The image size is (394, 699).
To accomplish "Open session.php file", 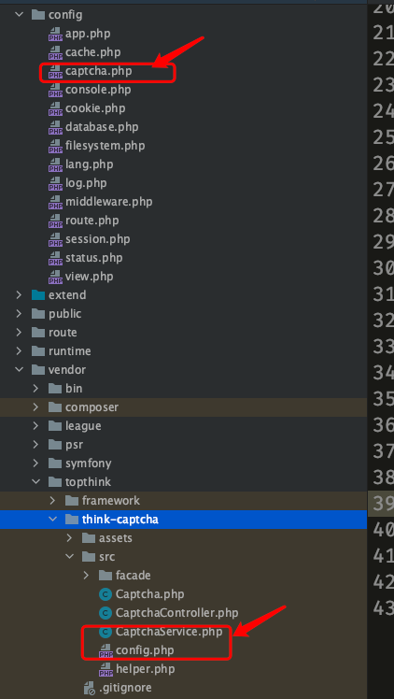I will 97,239.
